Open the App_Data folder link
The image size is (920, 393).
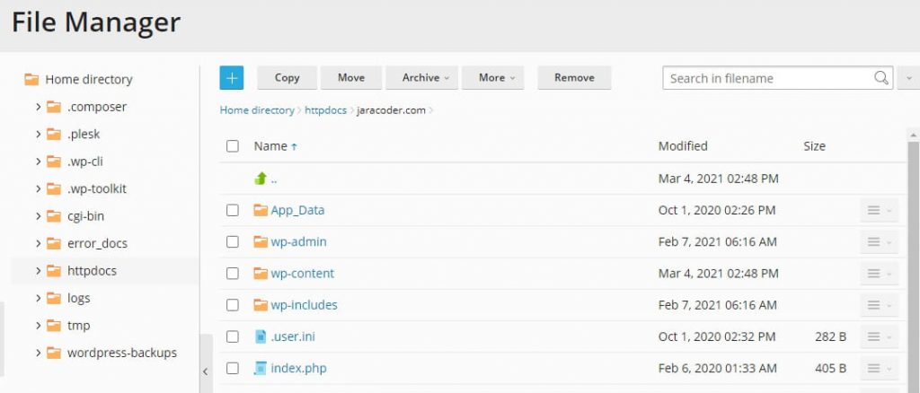coord(297,210)
